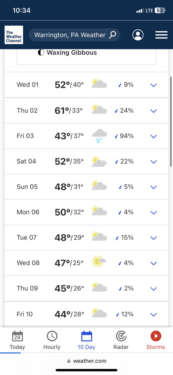Image resolution: width=173 pixels, height=375 pixels.
Task: Tap the Storms play icon
Action: 156,336
